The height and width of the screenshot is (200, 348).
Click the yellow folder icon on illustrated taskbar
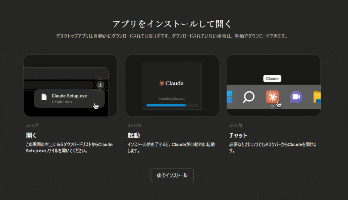click(x=317, y=97)
